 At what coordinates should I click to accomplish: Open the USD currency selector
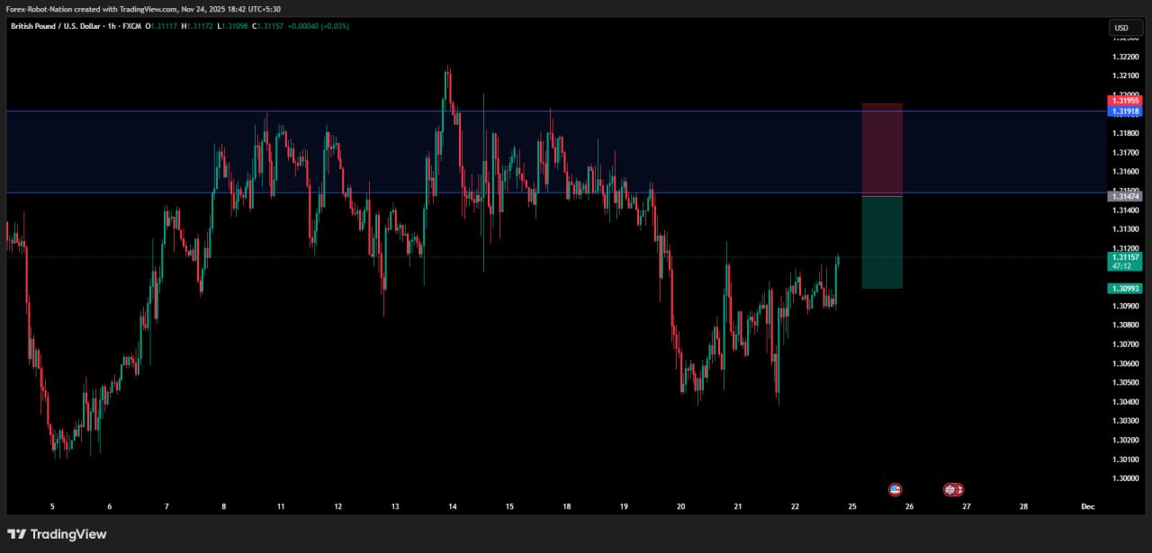tap(1125, 28)
